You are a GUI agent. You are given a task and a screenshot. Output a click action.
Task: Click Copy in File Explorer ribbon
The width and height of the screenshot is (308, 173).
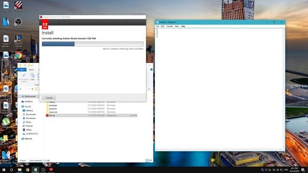(x=32, y=77)
